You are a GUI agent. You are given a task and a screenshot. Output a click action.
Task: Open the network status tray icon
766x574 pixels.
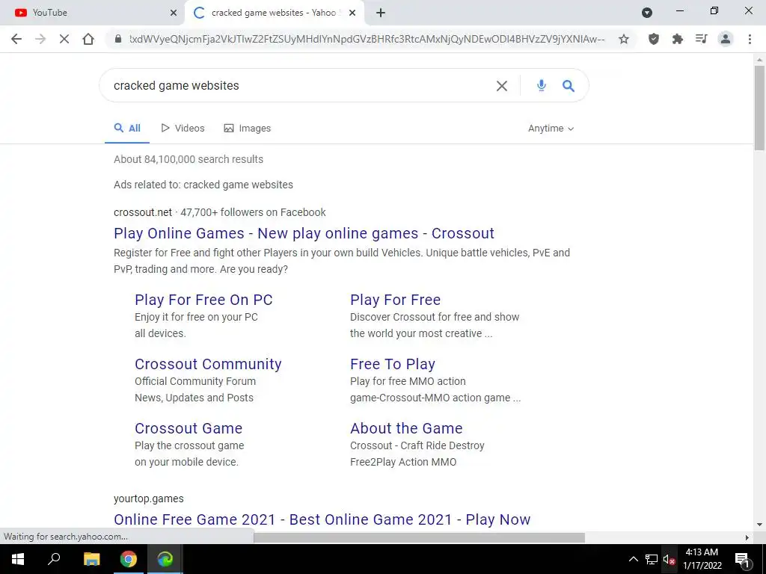(652, 559)
